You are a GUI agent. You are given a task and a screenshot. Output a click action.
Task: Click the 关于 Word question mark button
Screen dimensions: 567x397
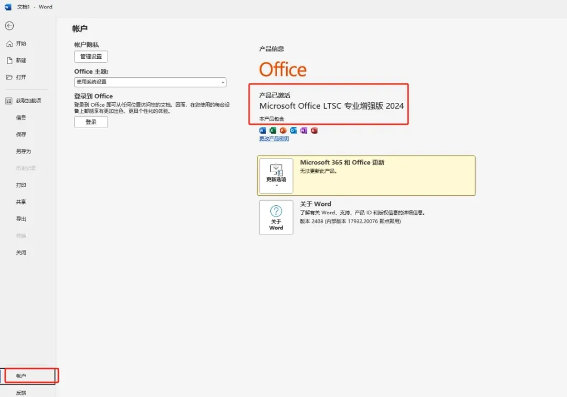tap(276, 217)
